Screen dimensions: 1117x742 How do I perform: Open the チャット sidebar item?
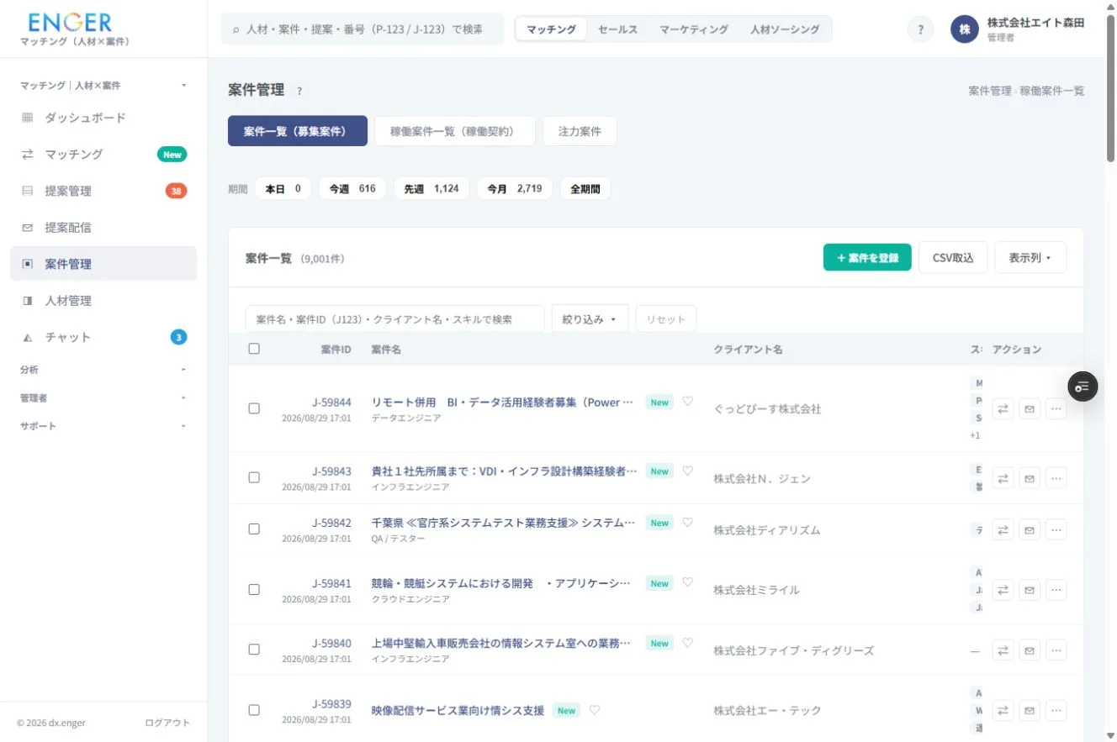103,337
